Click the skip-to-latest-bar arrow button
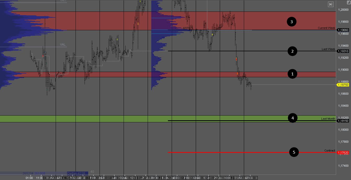351x180 pixels. click(331, 4)
